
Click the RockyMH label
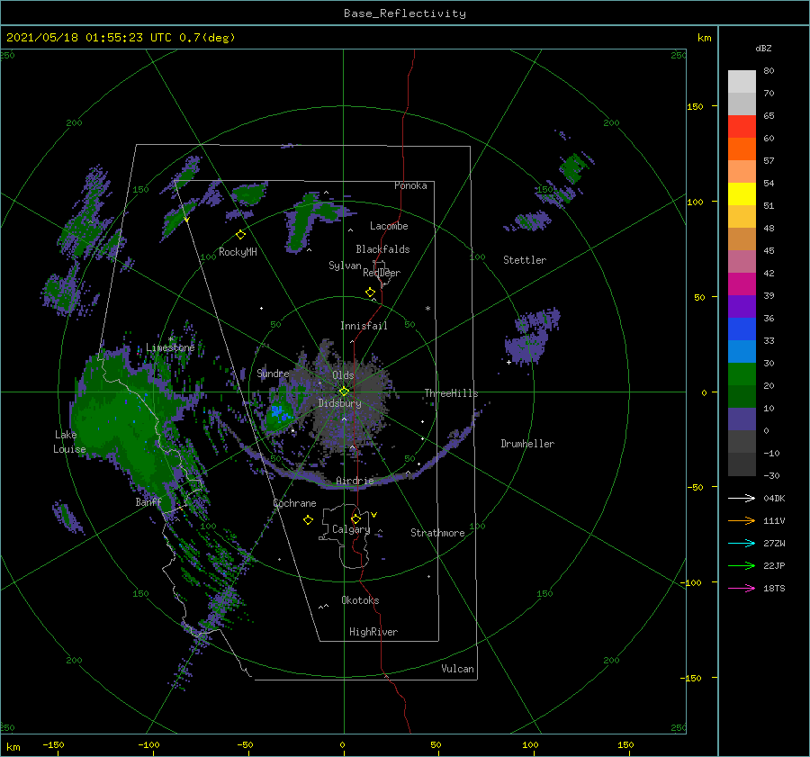tap(238, 252)
